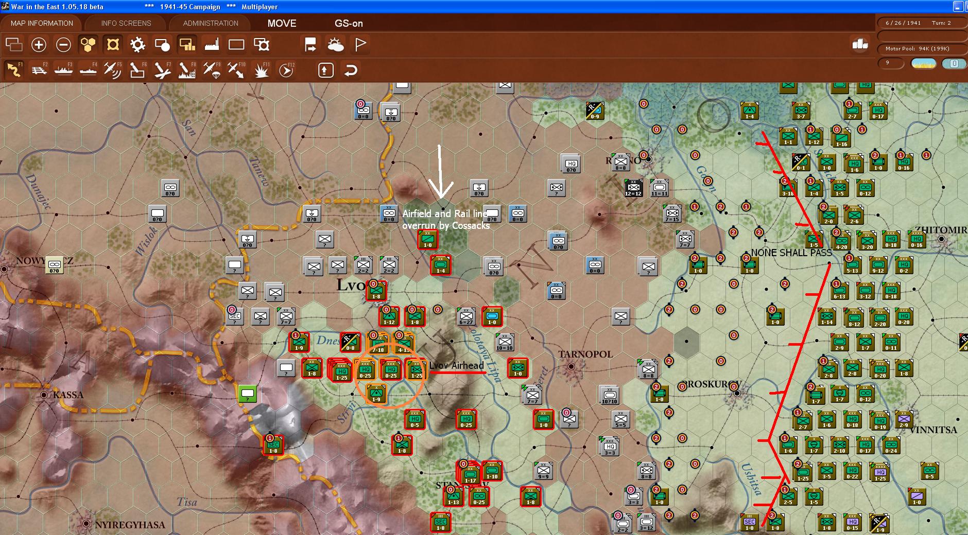This screenshot has height=535, width=968.
Task: Click the boxed up-arrow toolbar icon
Action: (x=325, y=70)
